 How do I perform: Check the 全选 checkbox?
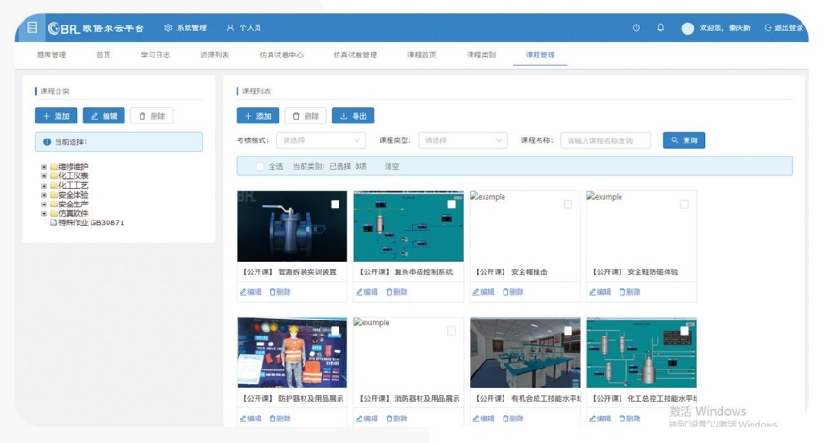point(259,166)
